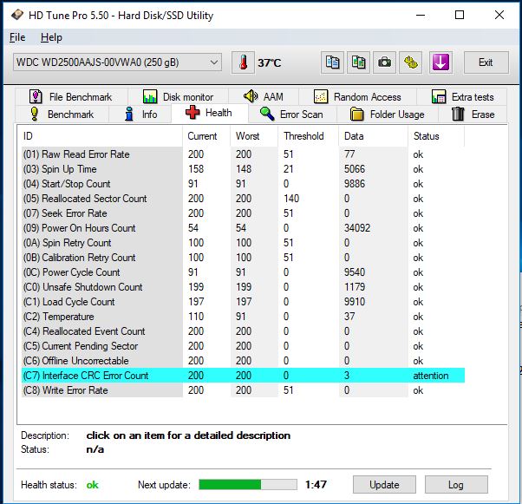The image size is (522, 504).
Task: Switch to the Erase tab
Action: coord(473,115)
